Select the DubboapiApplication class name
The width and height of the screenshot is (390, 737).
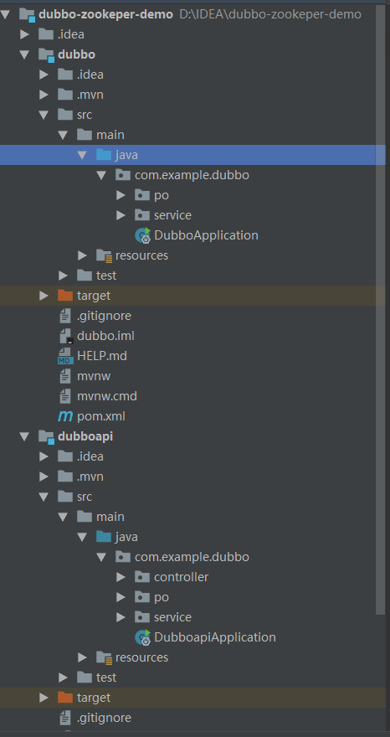coord(215,636)
